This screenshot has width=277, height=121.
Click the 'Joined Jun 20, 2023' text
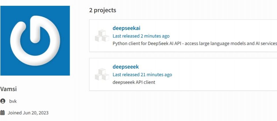pos(28,113)
